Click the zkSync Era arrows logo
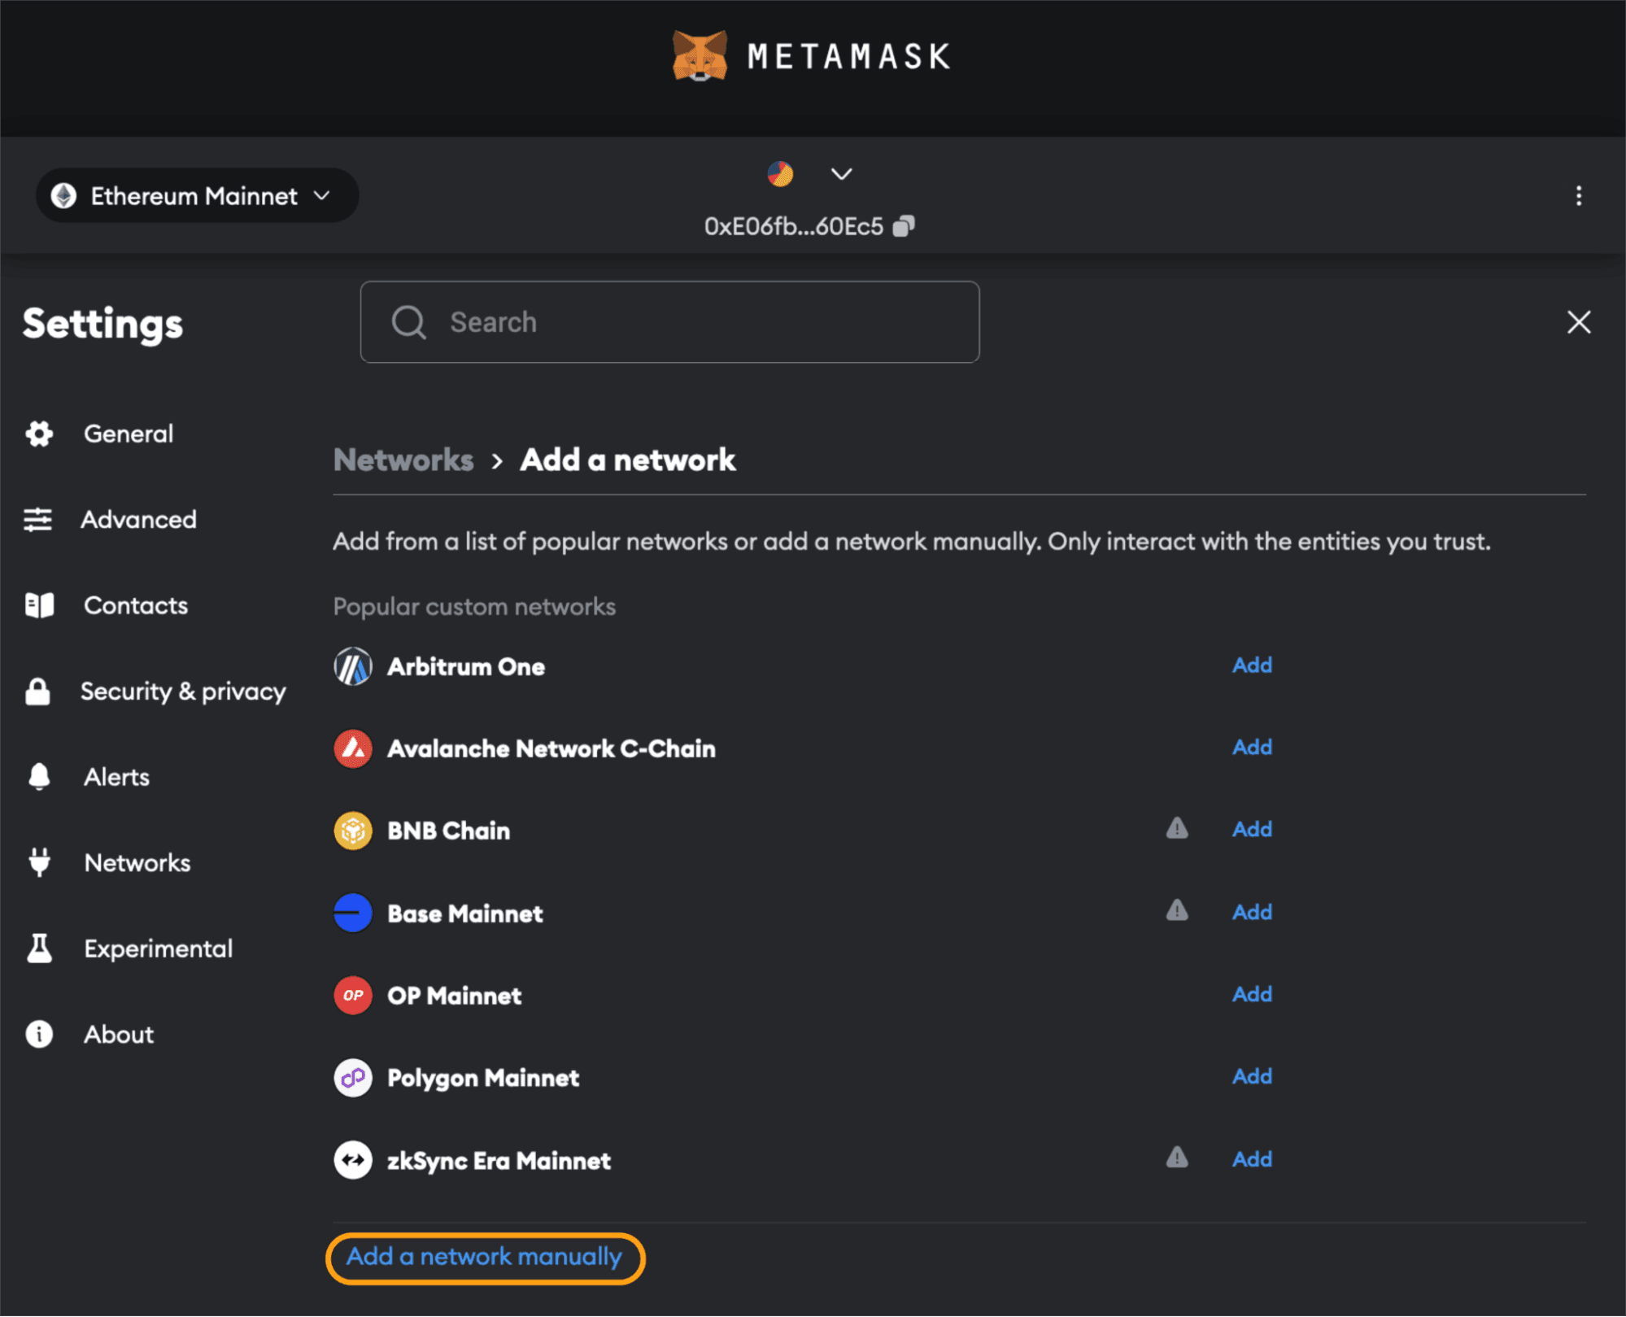 pos(353,1161)
